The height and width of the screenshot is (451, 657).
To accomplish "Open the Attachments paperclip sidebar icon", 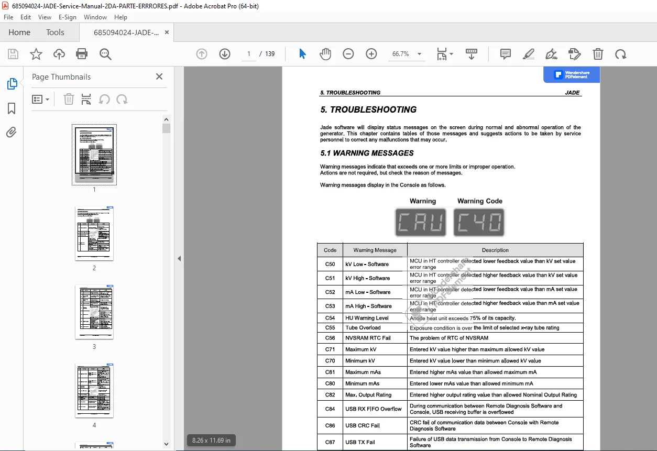I will (x=12, y=132).
